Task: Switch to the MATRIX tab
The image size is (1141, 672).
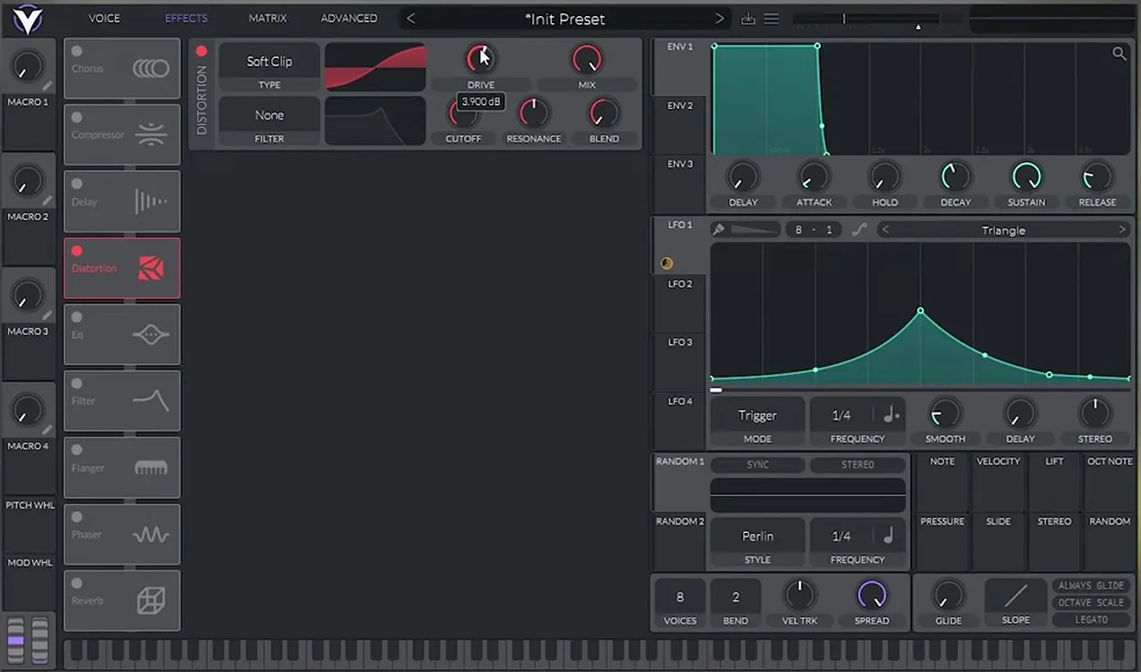Action: (x=267, y=18)
